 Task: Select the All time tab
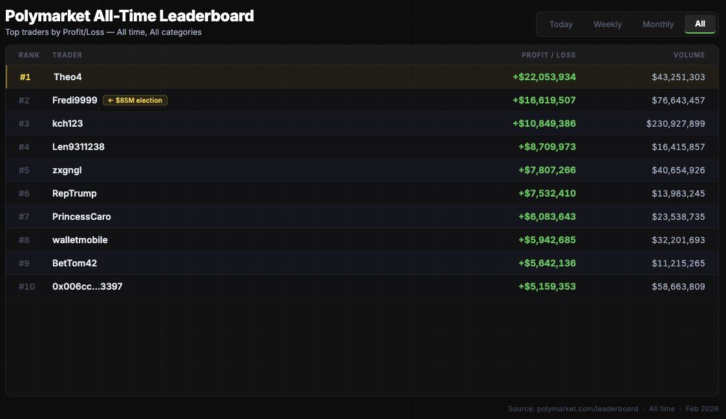click(x=699, y=24)
